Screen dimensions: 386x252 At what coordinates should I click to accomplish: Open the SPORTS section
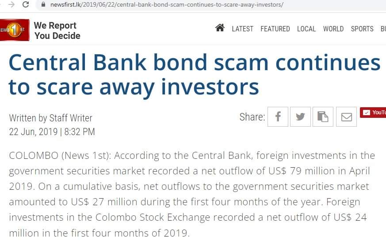tap(362, 29)
